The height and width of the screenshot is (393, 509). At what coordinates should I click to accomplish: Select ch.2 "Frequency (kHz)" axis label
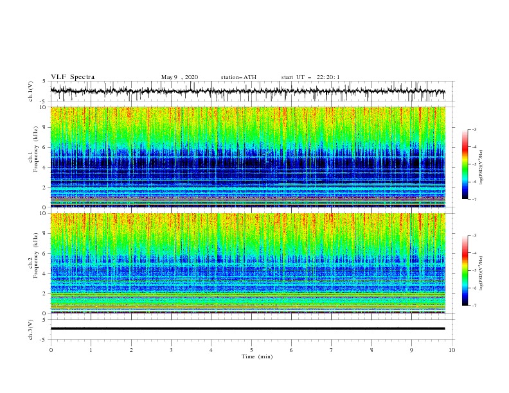pos(36,256)
